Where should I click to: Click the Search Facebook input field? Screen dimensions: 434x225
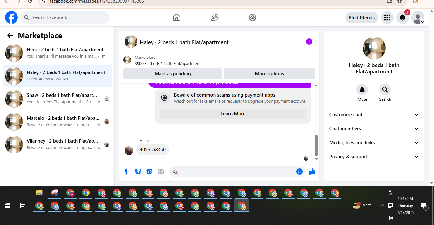coord(65,17)
